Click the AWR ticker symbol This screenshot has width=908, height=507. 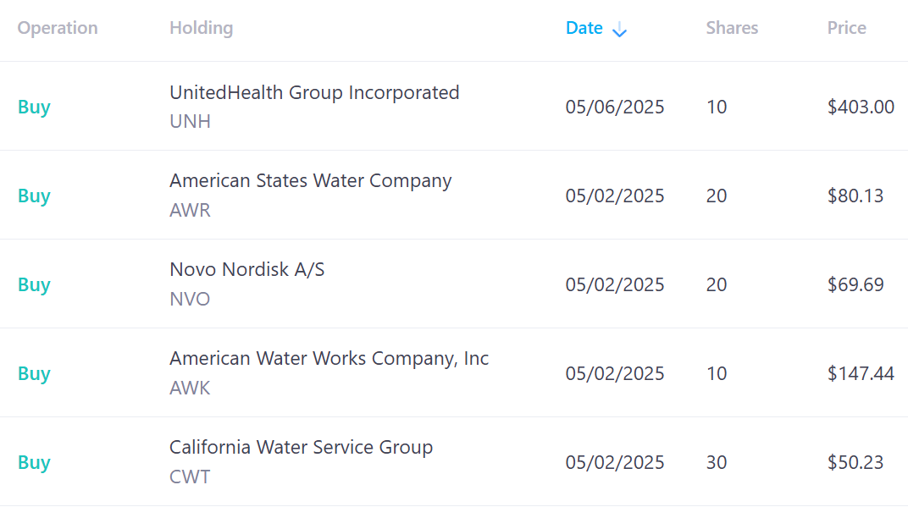pyautogui.click(x=190, y=210)
